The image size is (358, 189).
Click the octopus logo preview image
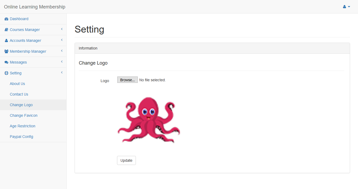click(149, 120)
